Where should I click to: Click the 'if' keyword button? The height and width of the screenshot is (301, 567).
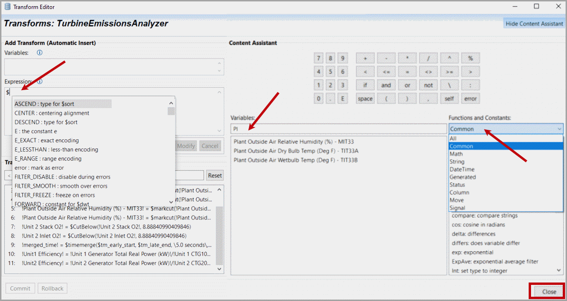click(x=365, y=85)
